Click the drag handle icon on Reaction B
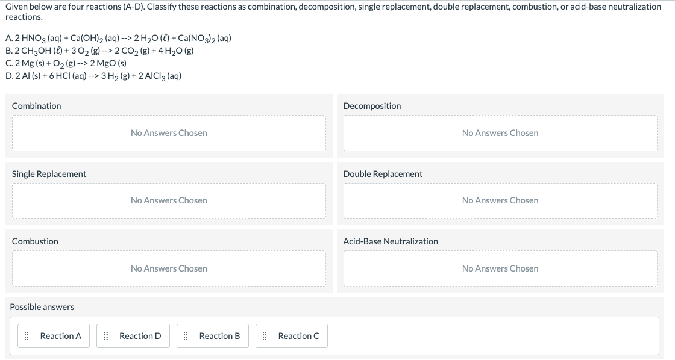The width and height of the screenshot is (675, 360). click(186, 336)
